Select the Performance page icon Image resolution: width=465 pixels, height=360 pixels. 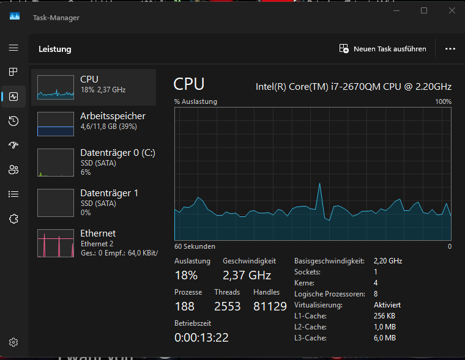13,97
